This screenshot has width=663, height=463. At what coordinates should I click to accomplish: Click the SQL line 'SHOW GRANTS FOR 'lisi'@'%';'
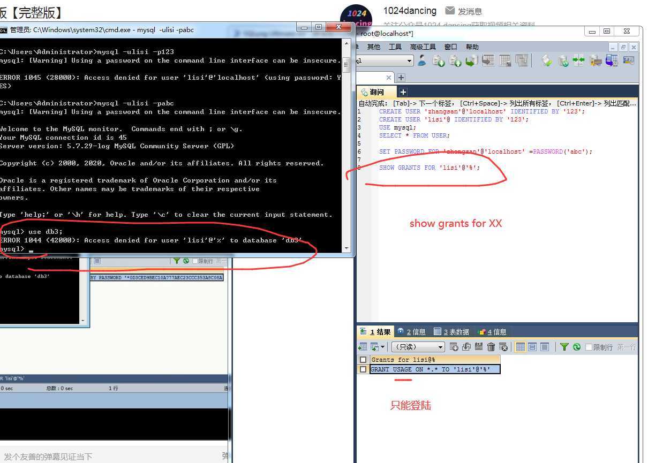coord(429,168)
